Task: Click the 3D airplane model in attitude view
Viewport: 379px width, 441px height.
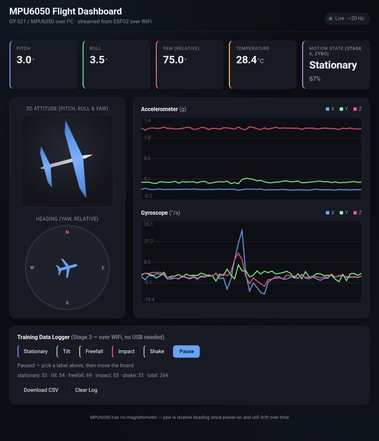Action: coord(66,160)
